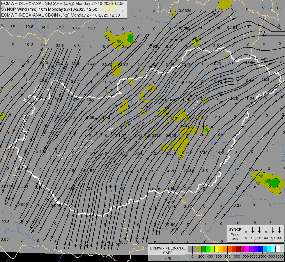Click the 'SYNOP Wind m/s' legend label
Screen dimensions: 285x262
point(235,234)
